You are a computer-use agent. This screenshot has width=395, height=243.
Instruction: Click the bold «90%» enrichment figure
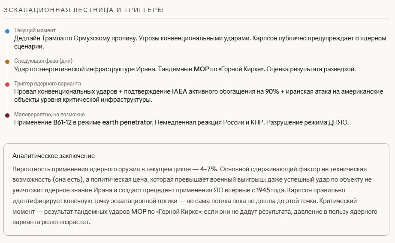click(272, 91)
